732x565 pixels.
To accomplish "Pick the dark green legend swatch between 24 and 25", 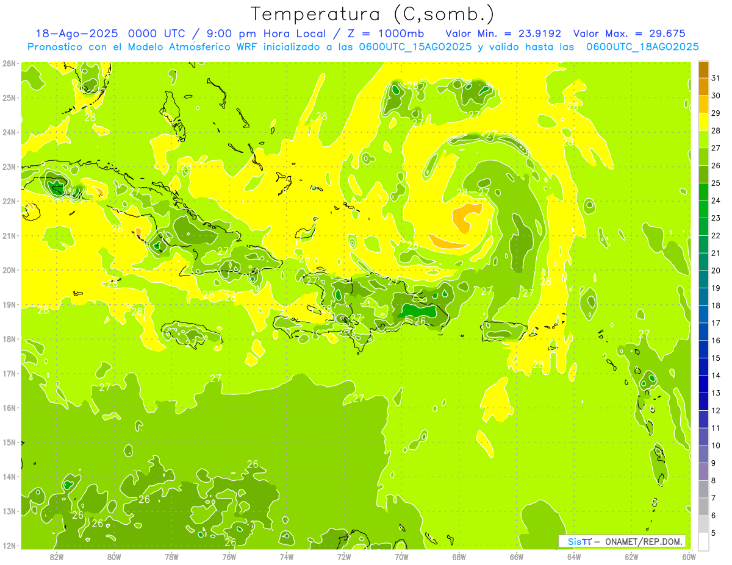I will pos(703,192).
